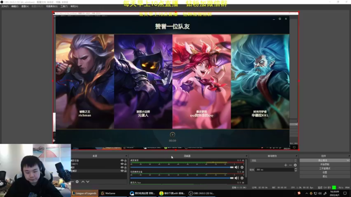Click the 停止推流 stop streaming button
The image size is (351, 197).
(322, 160)
